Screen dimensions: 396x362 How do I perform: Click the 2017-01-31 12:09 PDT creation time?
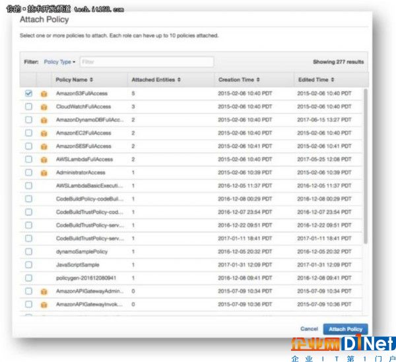tap(245, 264)
